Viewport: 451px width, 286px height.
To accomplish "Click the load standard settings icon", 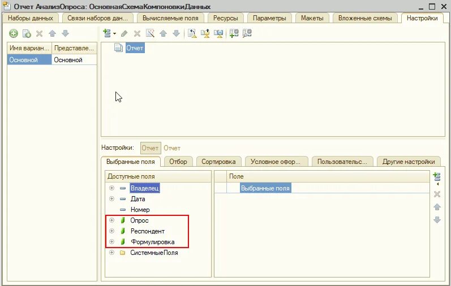I will (x=192, y=33).
